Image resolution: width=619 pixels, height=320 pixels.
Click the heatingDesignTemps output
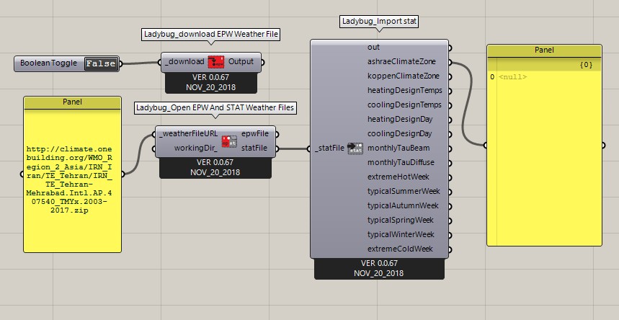pyautogui.click(x=405, y=91)
